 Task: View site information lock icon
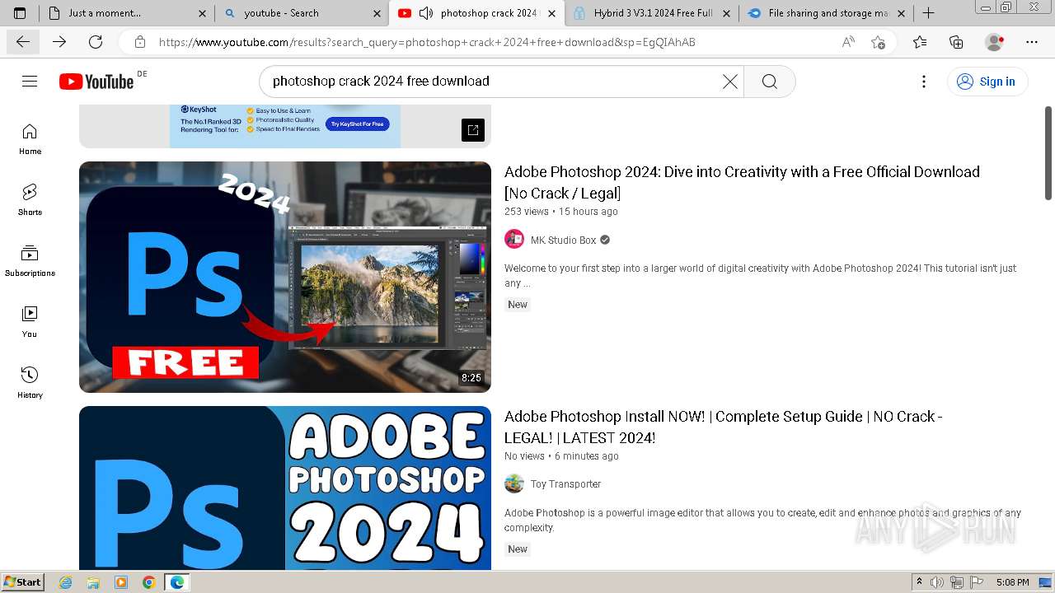140,42
